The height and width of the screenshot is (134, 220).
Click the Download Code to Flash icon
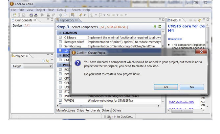[48, 15]
